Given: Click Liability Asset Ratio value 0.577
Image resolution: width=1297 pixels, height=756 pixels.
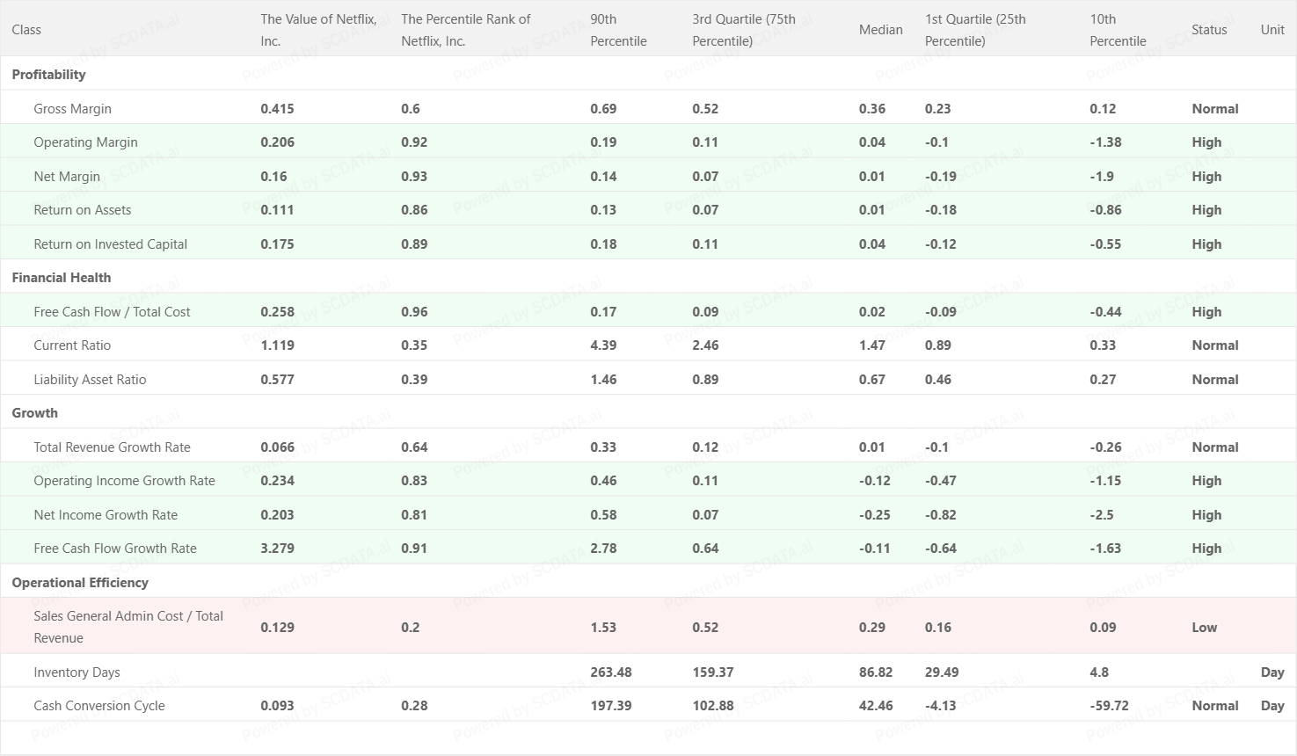Looking at the screenshot, I should click(277, 380).
